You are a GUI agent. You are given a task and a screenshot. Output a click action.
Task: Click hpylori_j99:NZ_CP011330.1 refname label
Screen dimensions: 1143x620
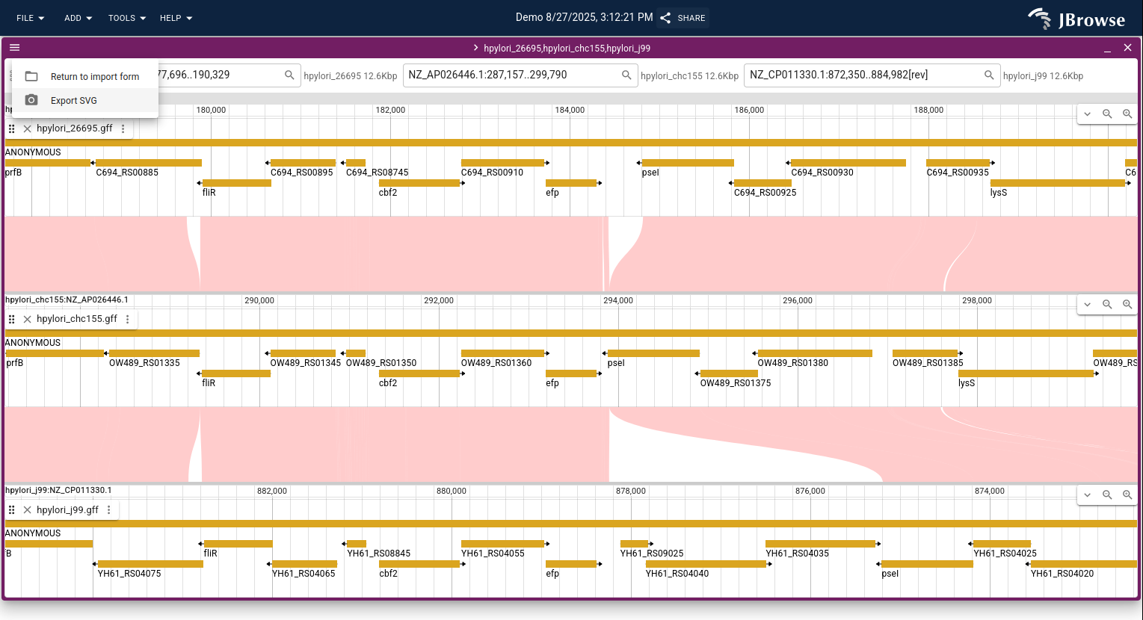[x=58, y=490]
